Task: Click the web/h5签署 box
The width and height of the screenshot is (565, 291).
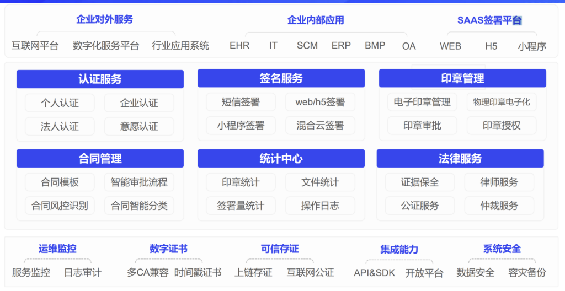Action: pyautogui.click(x=320, y=102)
